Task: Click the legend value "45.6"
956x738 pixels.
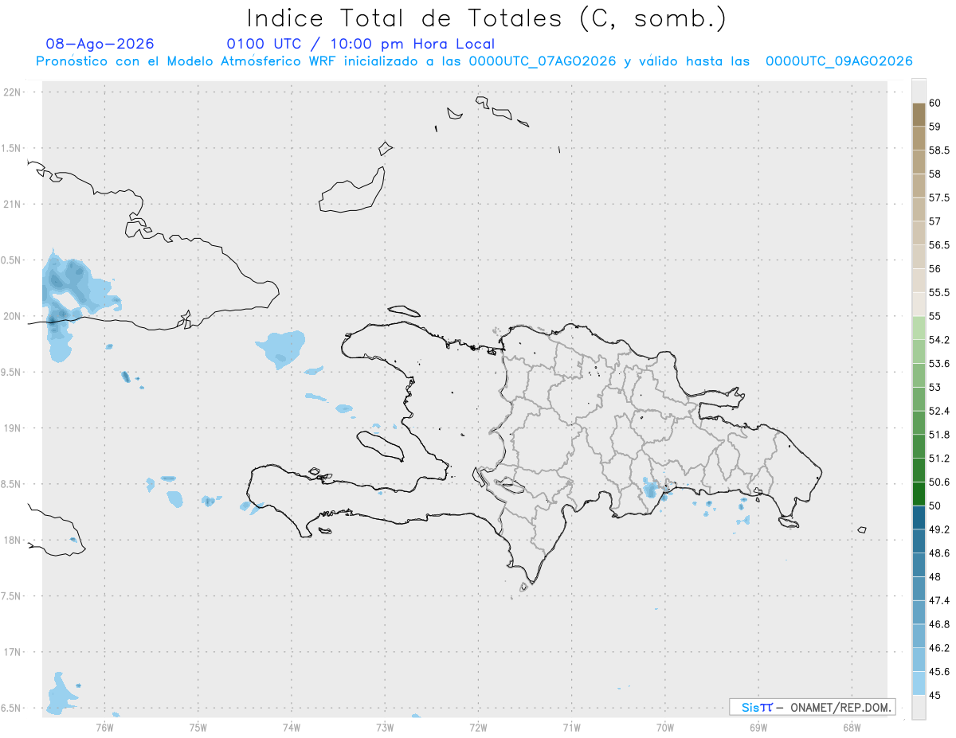Action: tap(939, 672)
